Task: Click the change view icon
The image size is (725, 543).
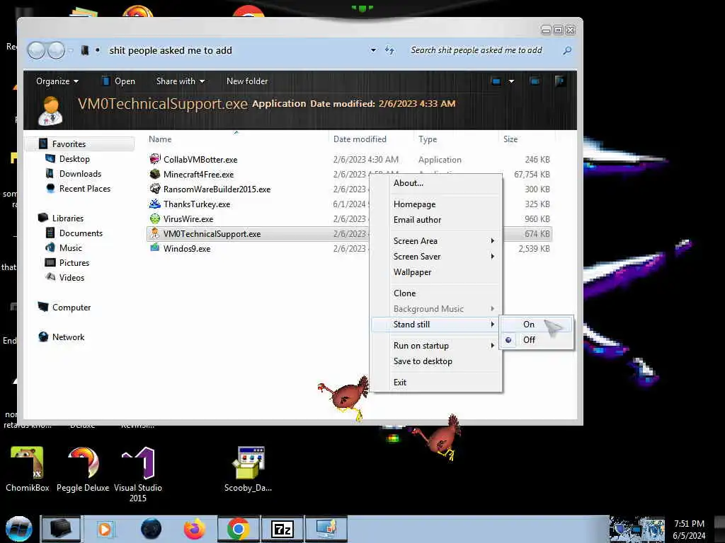Action: pos(496,81)
